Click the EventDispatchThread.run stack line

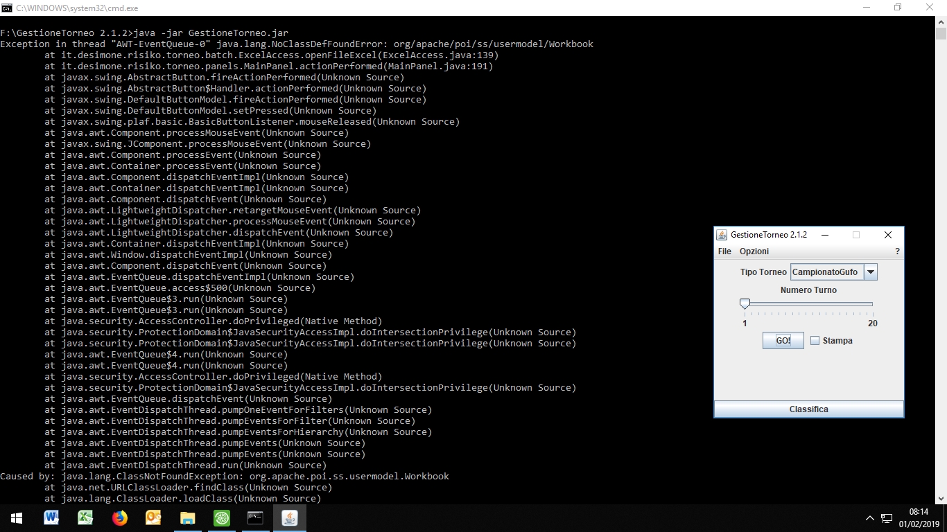tap(186, 465)
